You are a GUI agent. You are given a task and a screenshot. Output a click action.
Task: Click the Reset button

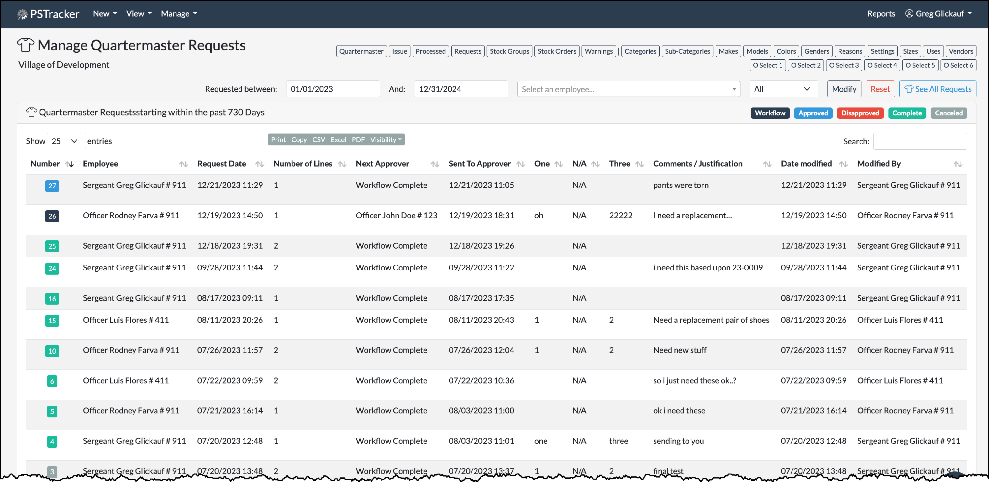point(880,89)
